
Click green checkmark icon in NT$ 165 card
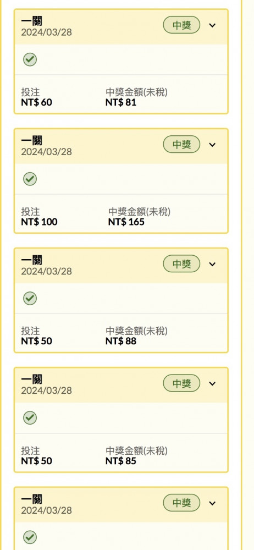(30, 179)
